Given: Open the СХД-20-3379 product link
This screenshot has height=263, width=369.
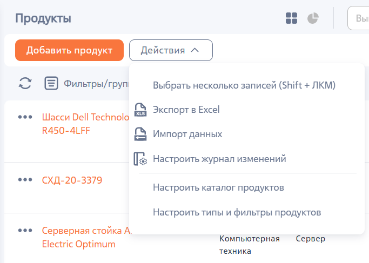Looking at the screenshot, I should 72,180.
